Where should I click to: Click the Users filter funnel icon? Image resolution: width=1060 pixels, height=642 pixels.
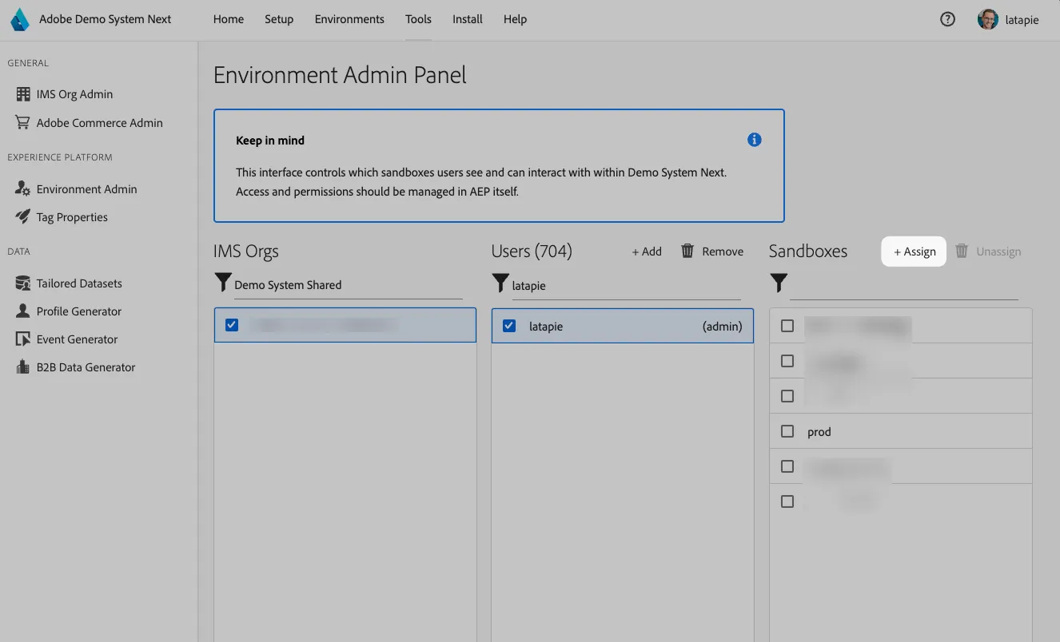coord(500,282)
